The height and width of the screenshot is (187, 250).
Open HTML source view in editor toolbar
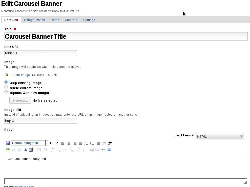103,150
